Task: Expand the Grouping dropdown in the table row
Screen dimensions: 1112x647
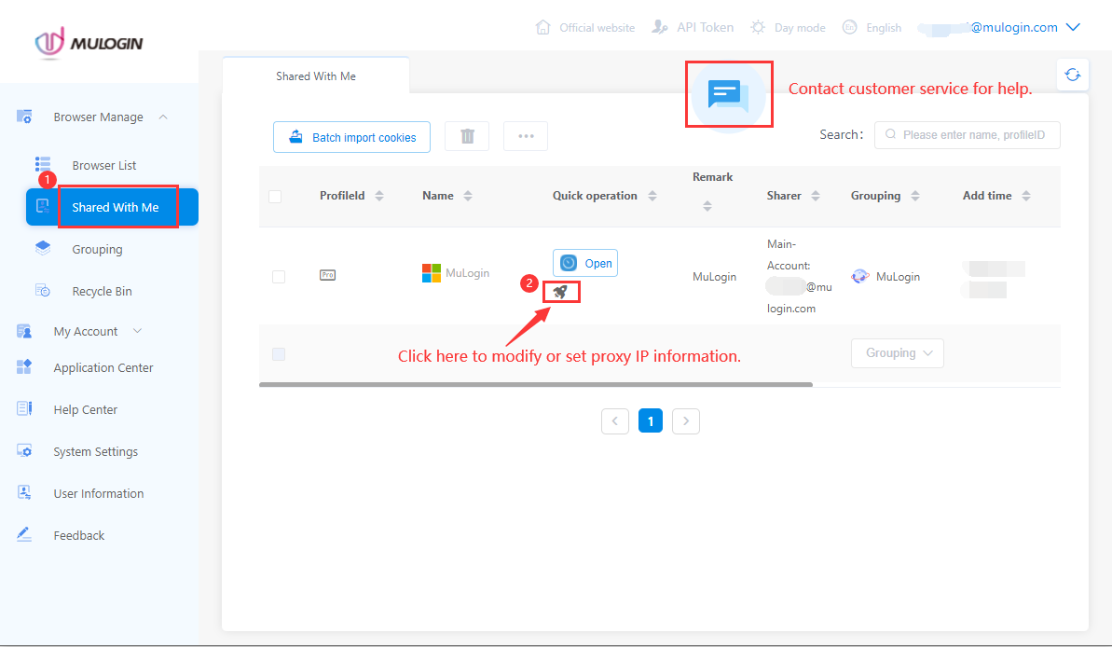Action: tap(897, 352)
